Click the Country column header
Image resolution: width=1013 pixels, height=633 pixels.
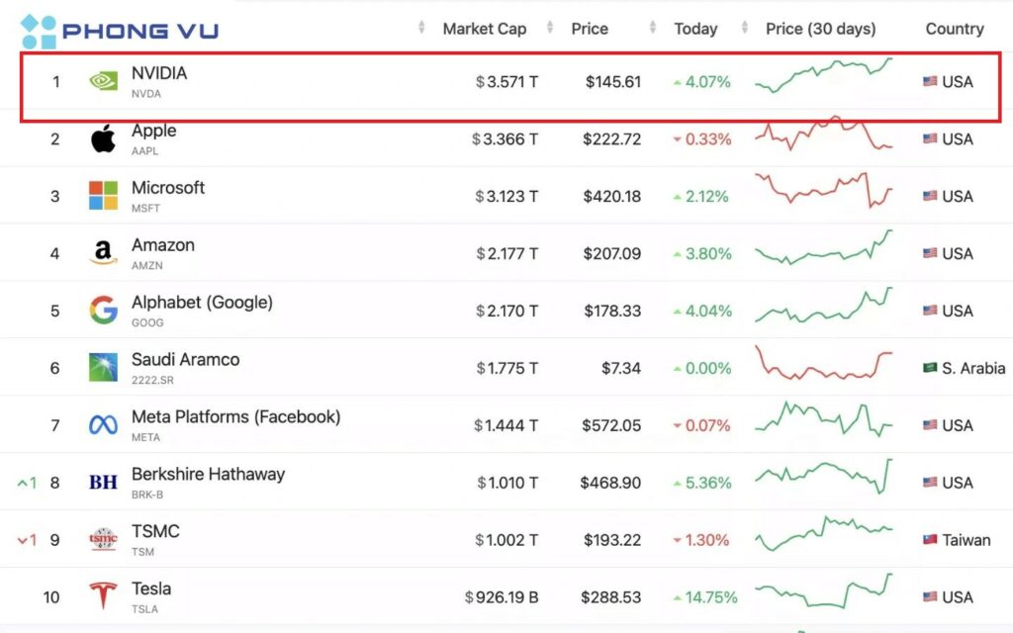click(x=954, y=29)
